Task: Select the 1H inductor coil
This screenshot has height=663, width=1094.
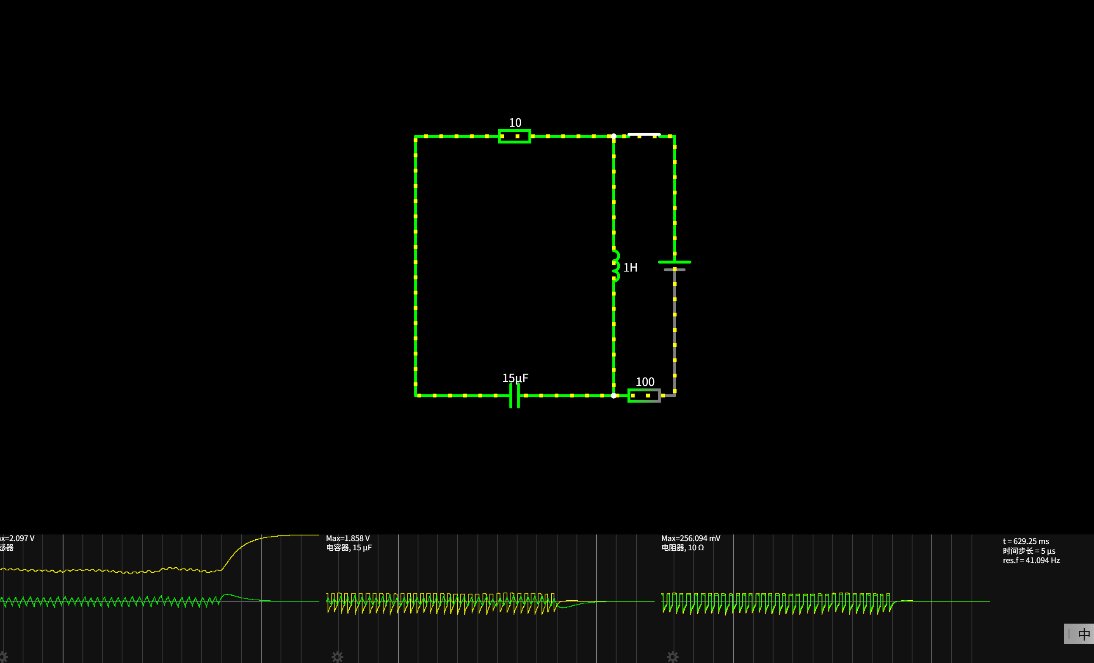Action: [x=616, y=266]
